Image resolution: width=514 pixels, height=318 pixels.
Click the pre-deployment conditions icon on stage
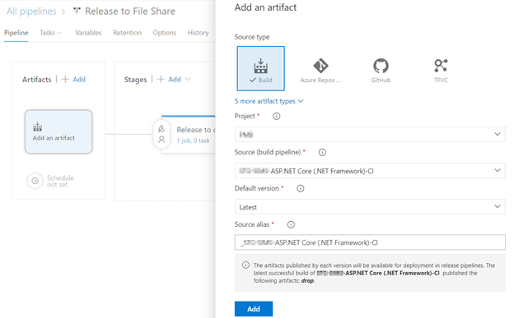click(x=161, y=128)
